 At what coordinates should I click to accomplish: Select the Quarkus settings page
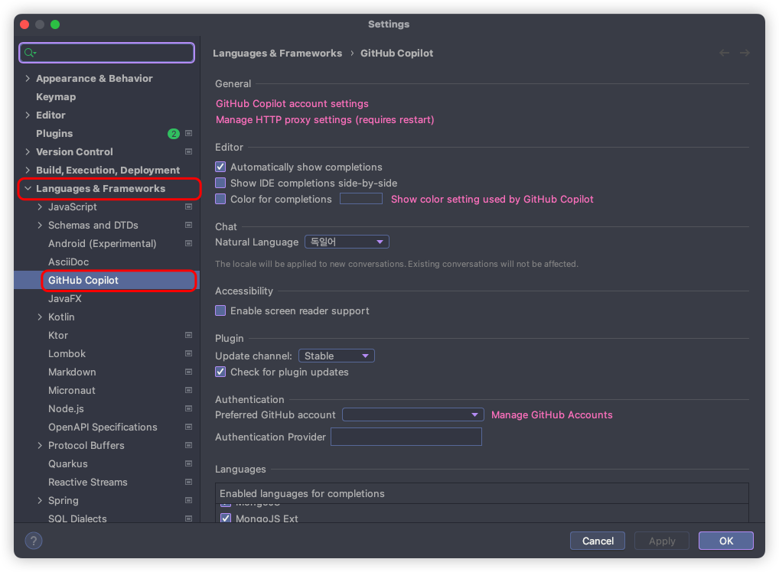(x=67, y=463)
